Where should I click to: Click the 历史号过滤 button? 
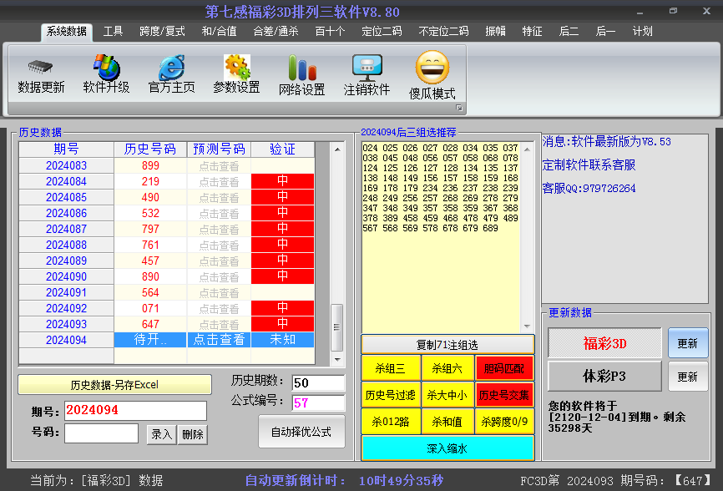(391, 395)
